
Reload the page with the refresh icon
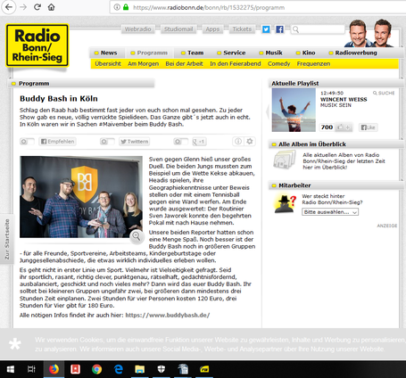(37, 7)
